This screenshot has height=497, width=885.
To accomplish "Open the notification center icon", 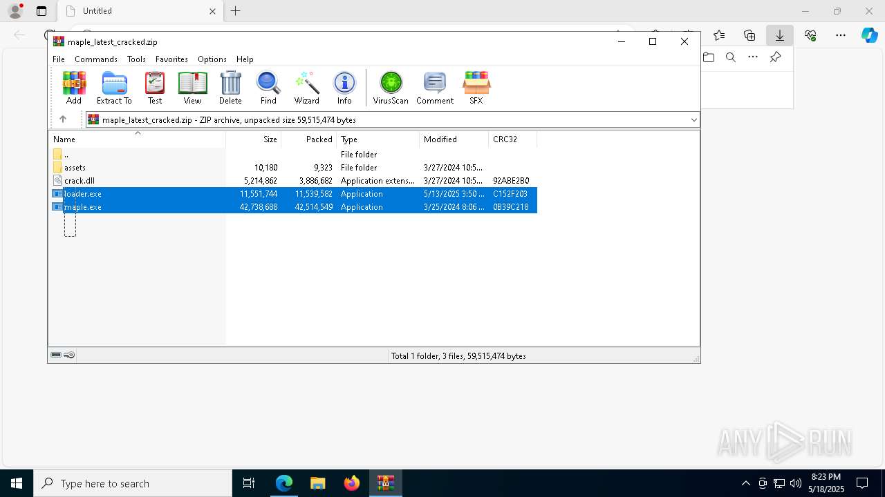I will point(862,483).
